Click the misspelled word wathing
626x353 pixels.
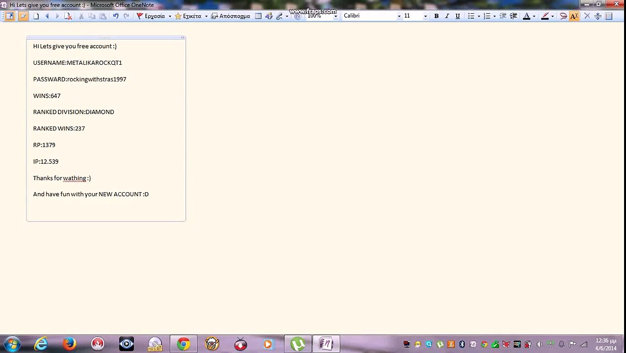point(75,178)
